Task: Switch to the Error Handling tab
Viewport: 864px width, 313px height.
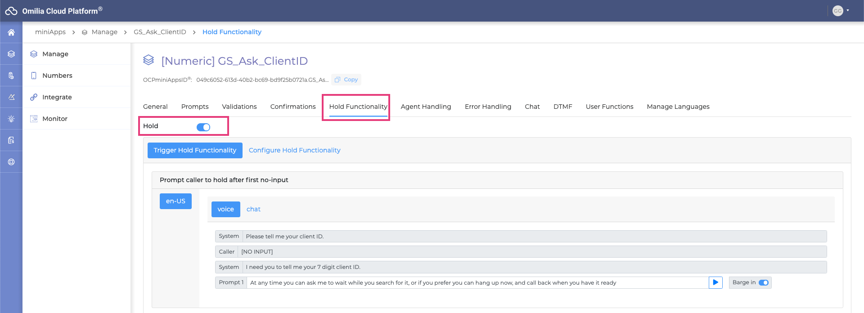Action: [488, 107]
